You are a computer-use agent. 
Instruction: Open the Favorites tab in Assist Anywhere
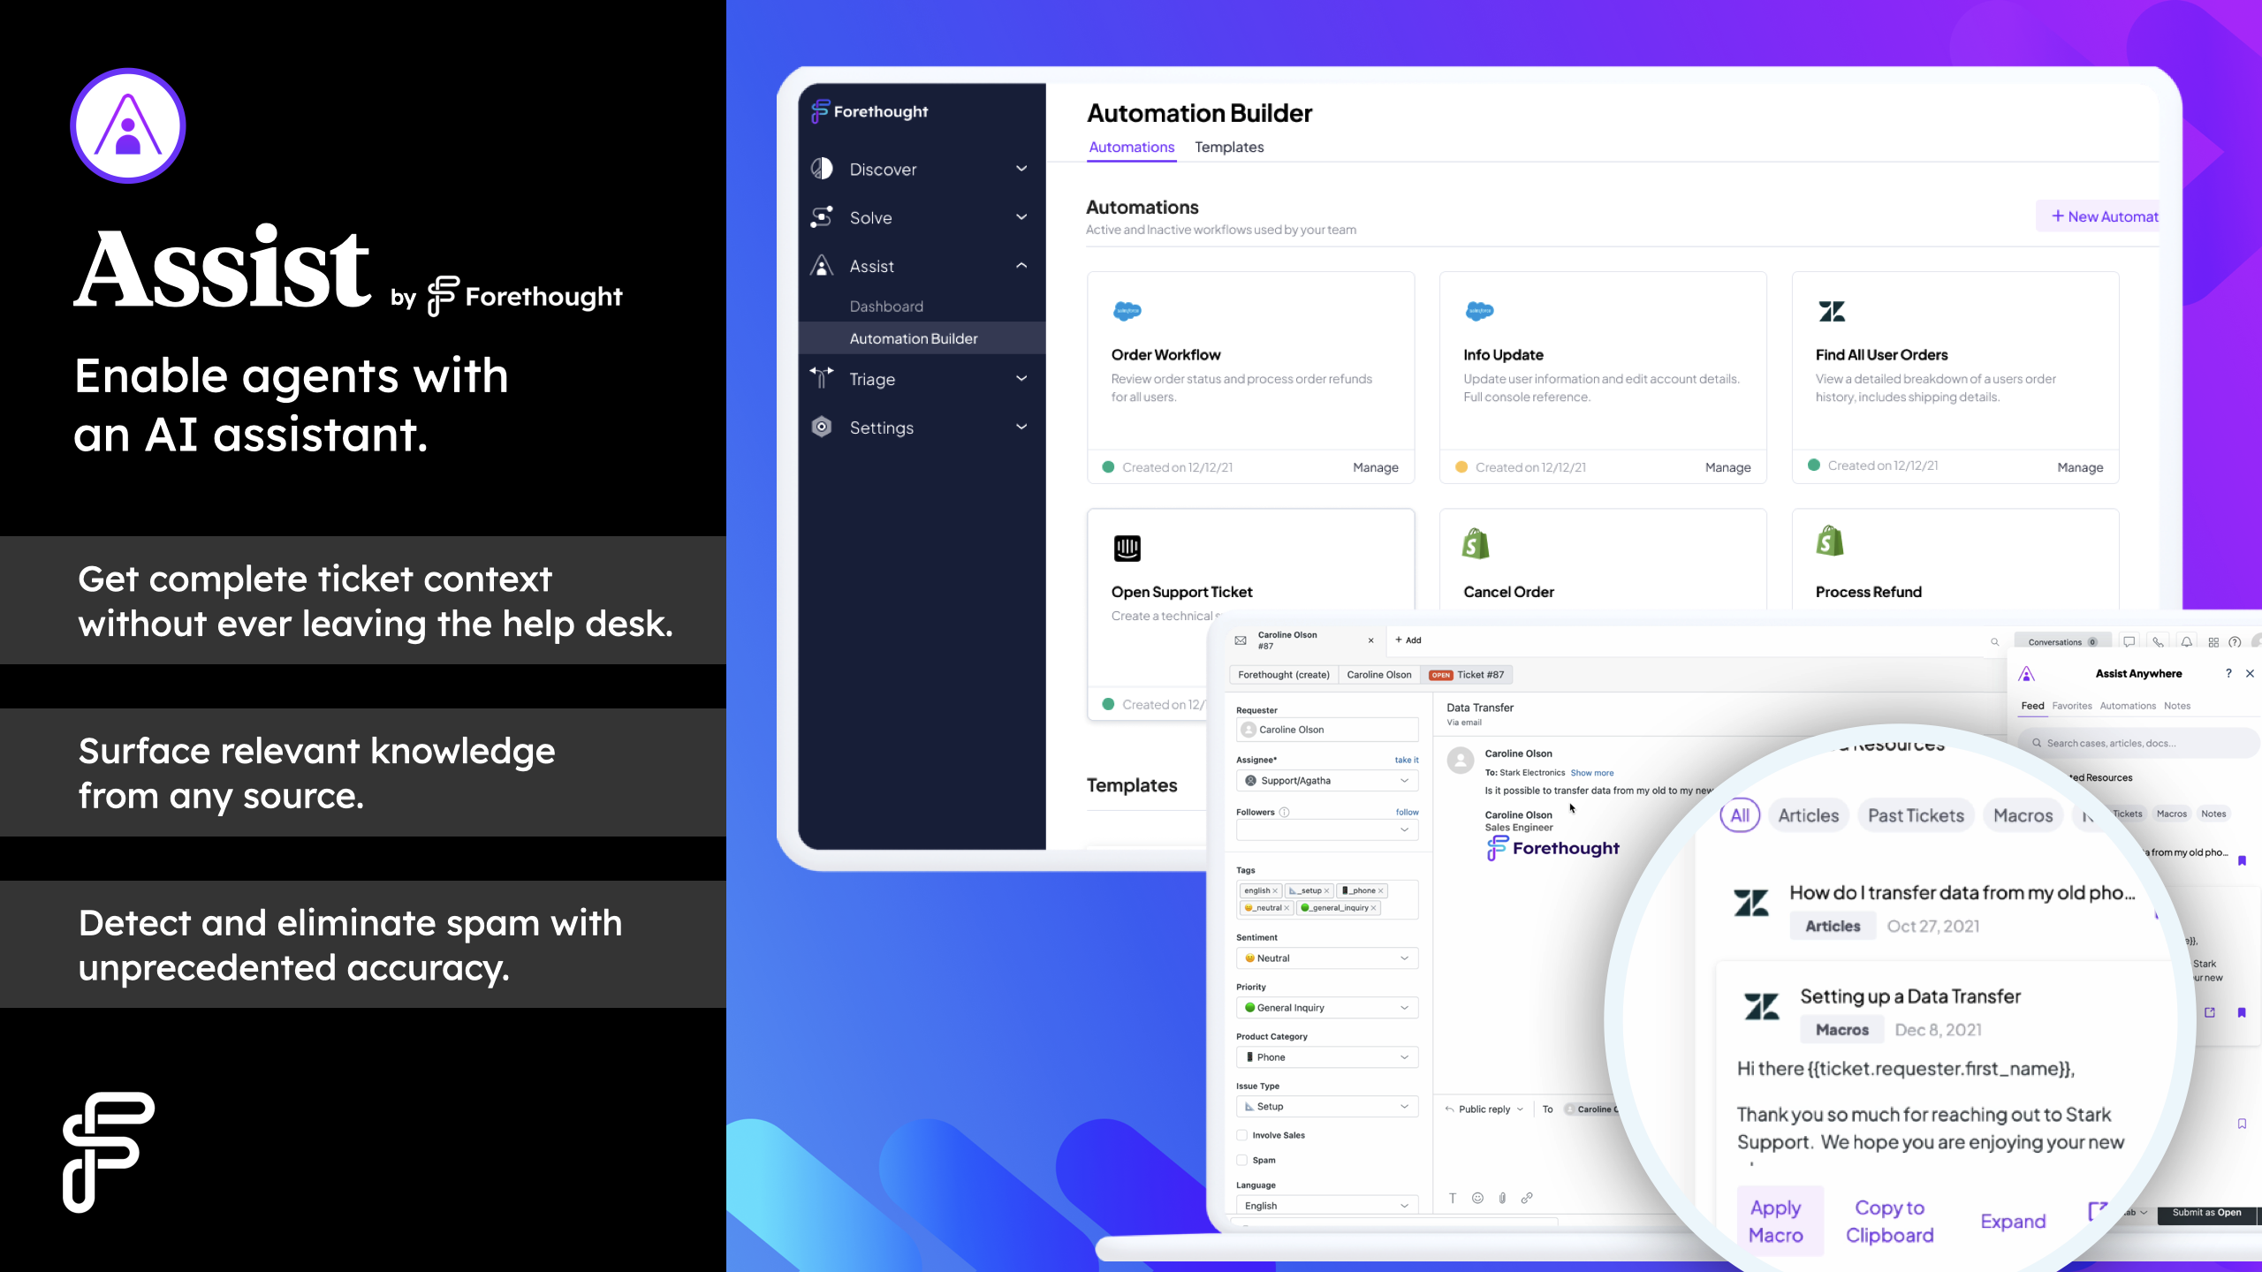(2071, 706)
